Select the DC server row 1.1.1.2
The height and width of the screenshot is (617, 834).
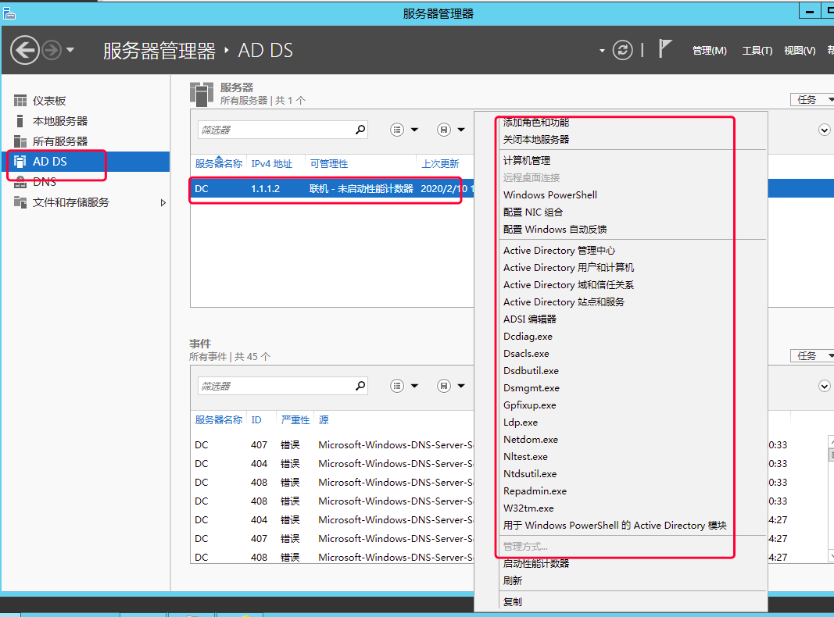pyautogui.click(x=332, y=189)
